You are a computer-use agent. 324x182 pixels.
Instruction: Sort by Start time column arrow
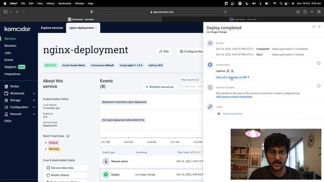(x=201, y=153)
